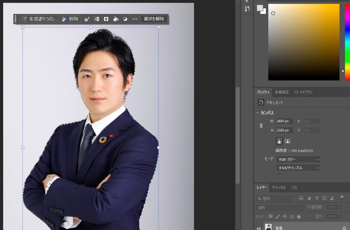
Task: Switch to the 色調補正 tab
Action: pyautogui.click(x=281, y=92)
